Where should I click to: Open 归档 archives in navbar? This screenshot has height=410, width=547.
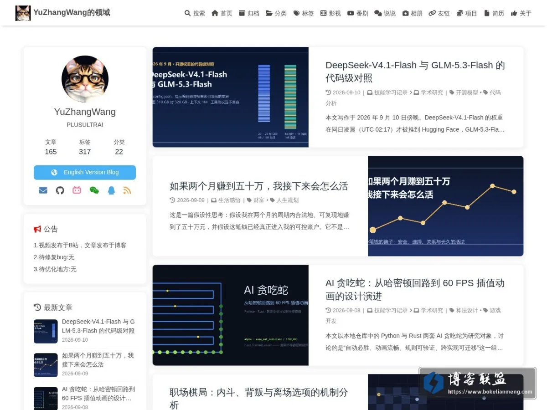click(249, 13)
